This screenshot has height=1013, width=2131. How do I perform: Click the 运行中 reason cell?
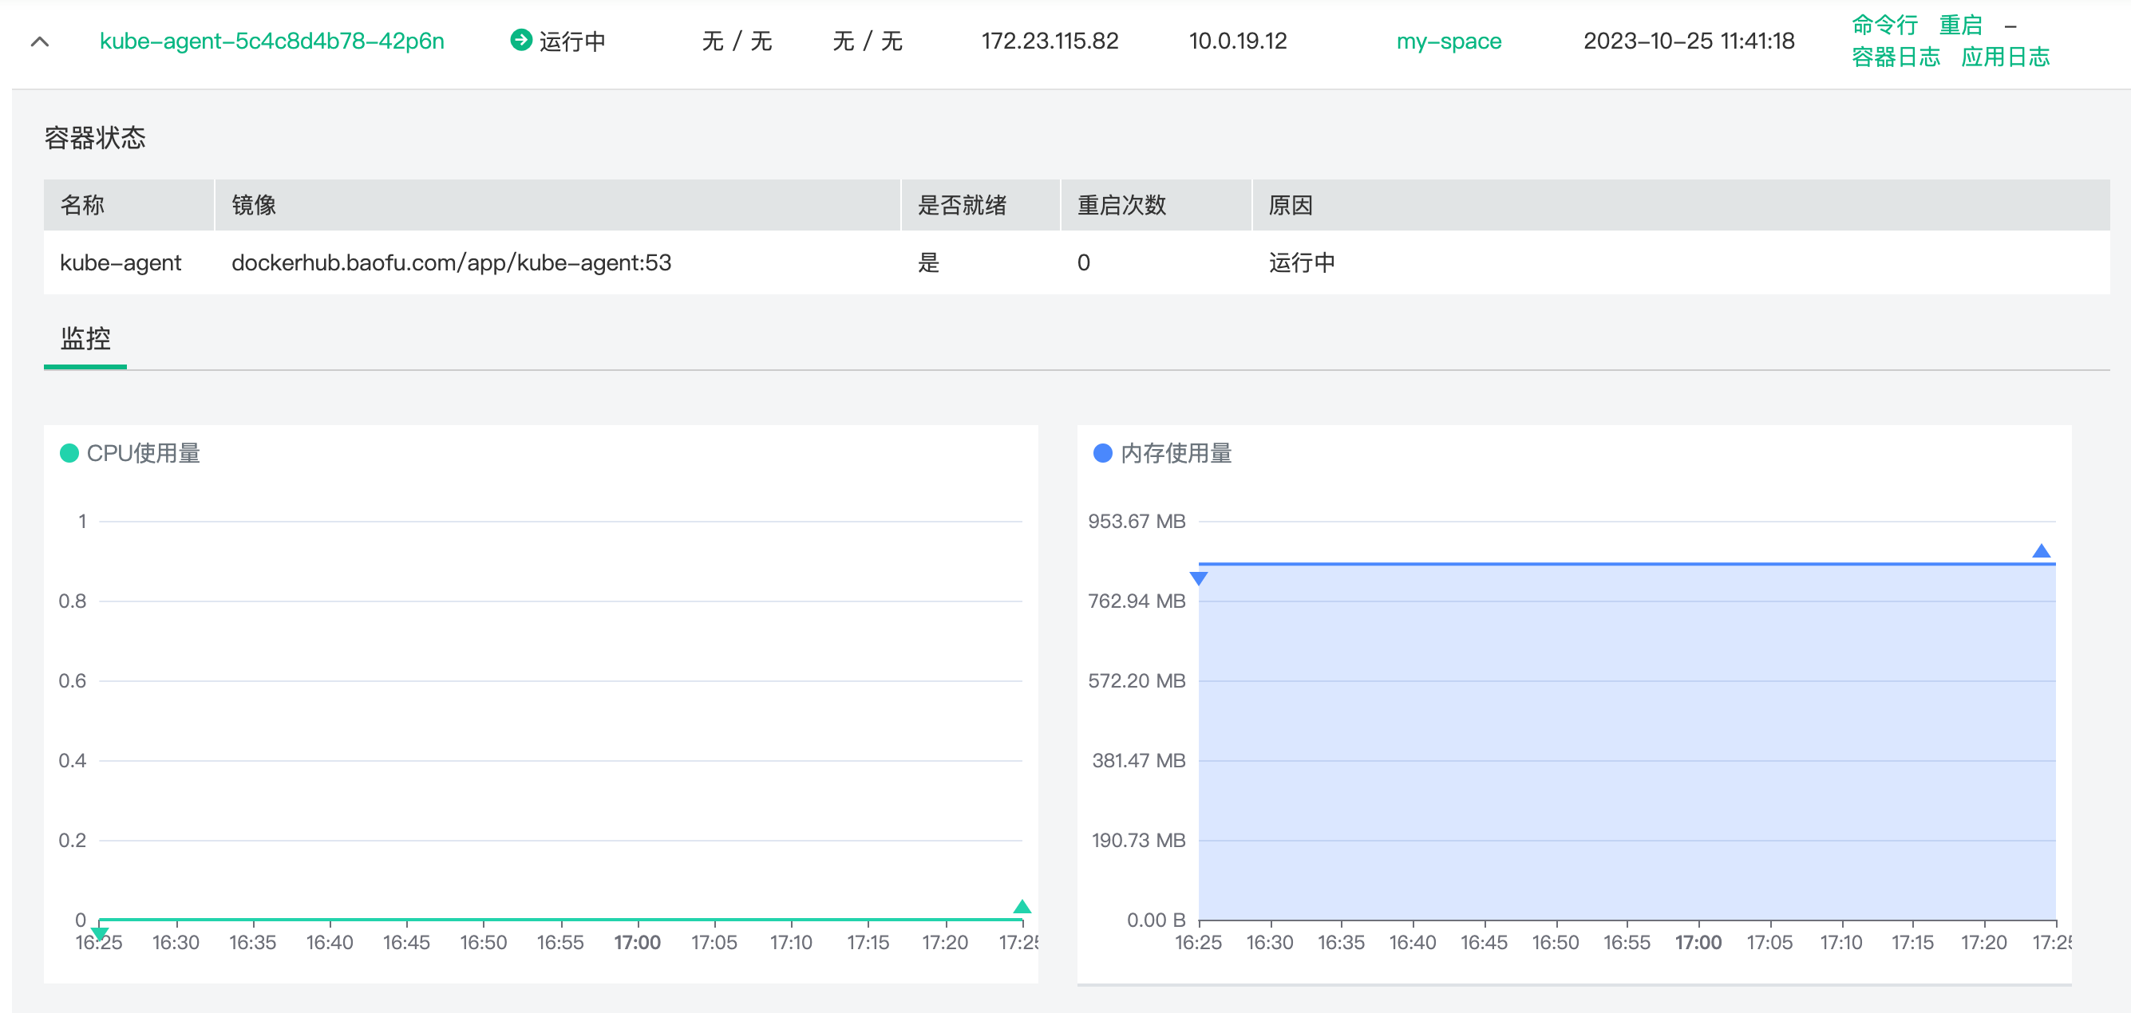pyautogui.click(x=1302, y=263)
